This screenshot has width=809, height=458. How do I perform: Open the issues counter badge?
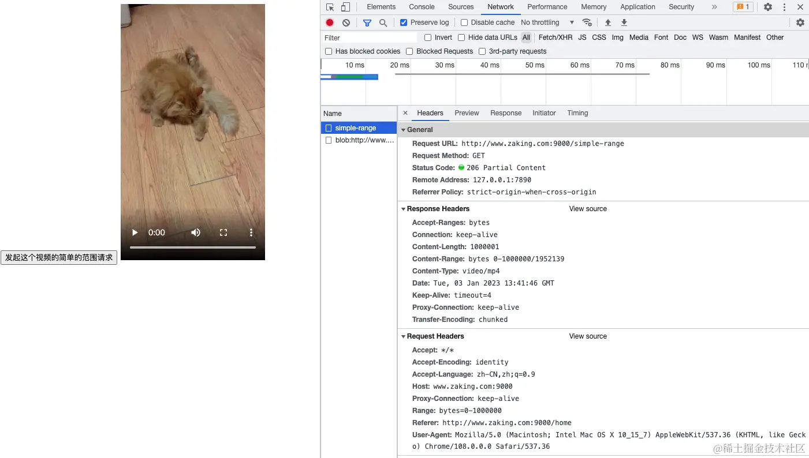(x=743, y=7)
